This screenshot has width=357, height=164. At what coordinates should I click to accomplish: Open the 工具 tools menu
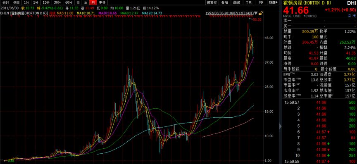click(x=249, y=3)
